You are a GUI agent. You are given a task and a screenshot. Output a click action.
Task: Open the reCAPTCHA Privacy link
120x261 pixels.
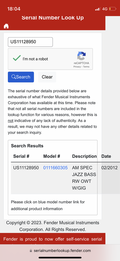(x=77, y=67)
